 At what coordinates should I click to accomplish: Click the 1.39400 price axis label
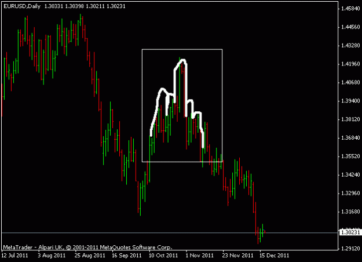click(x=350, y=101)
